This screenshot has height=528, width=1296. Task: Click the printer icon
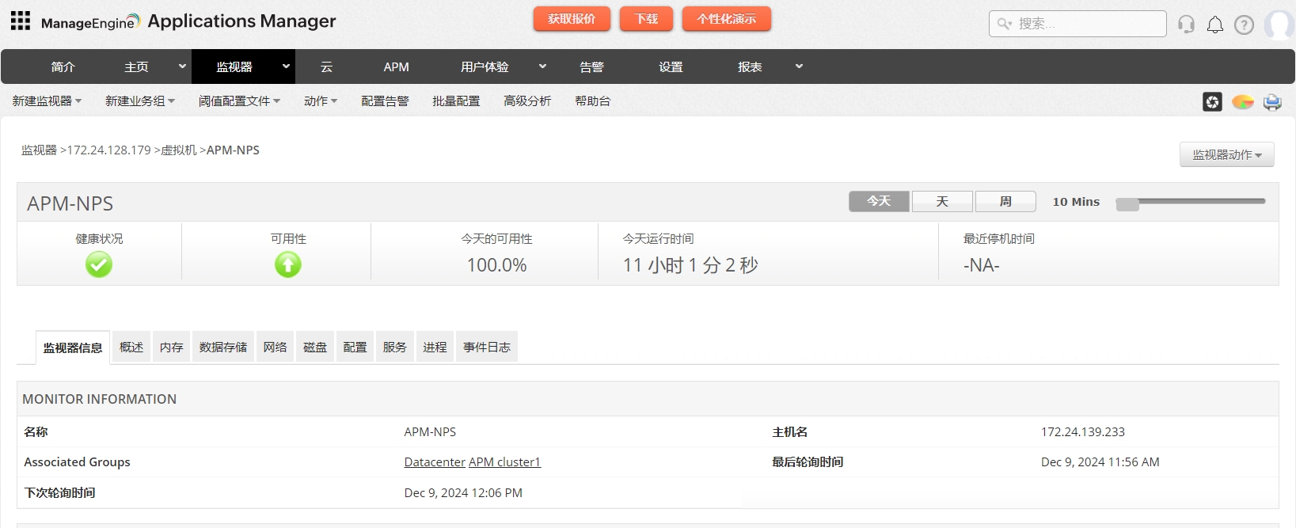pos(1272,101)
